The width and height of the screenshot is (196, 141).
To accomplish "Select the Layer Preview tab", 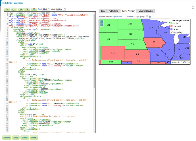I will click(x=128, y=11).
